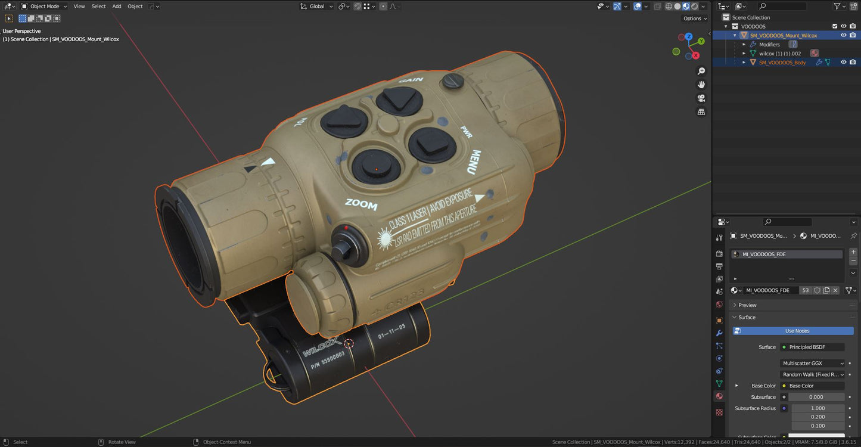The image size is (861, 447).
Task: Toggle X-ray display in viewport header
Action: (657, 7)
